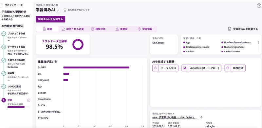The width and height of the screenshot is (262, 128).
Task: Click the 精度評価 flow node label
Action: pos(238,68)
